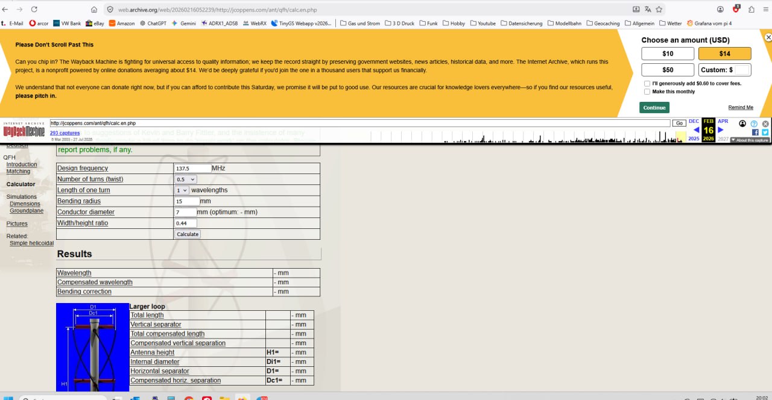
Task: Click the Custom donation amount field
Action: [742, 70]
